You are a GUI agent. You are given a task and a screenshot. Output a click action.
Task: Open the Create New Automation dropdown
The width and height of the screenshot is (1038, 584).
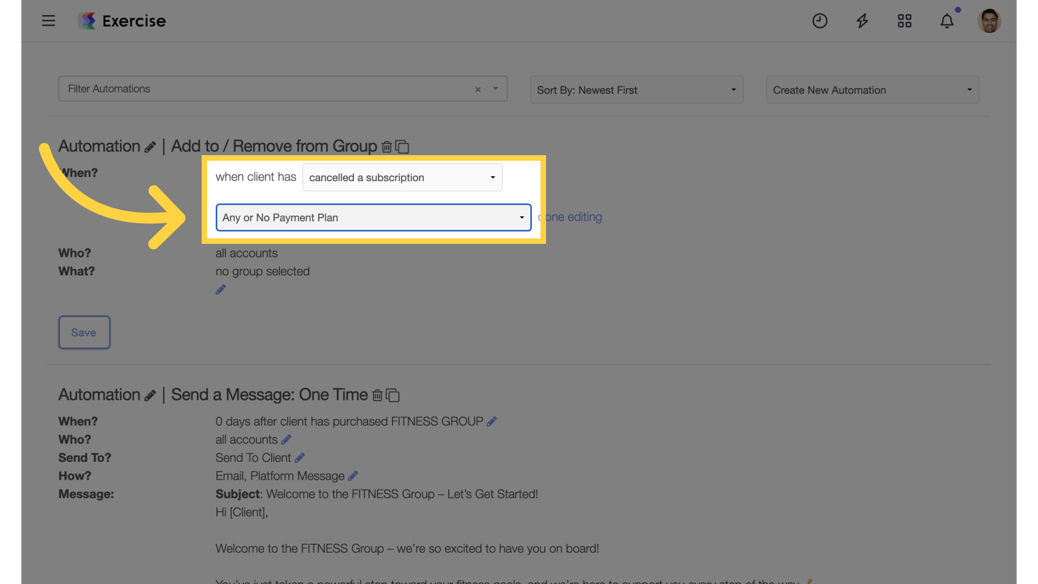[x=872, y=90]
